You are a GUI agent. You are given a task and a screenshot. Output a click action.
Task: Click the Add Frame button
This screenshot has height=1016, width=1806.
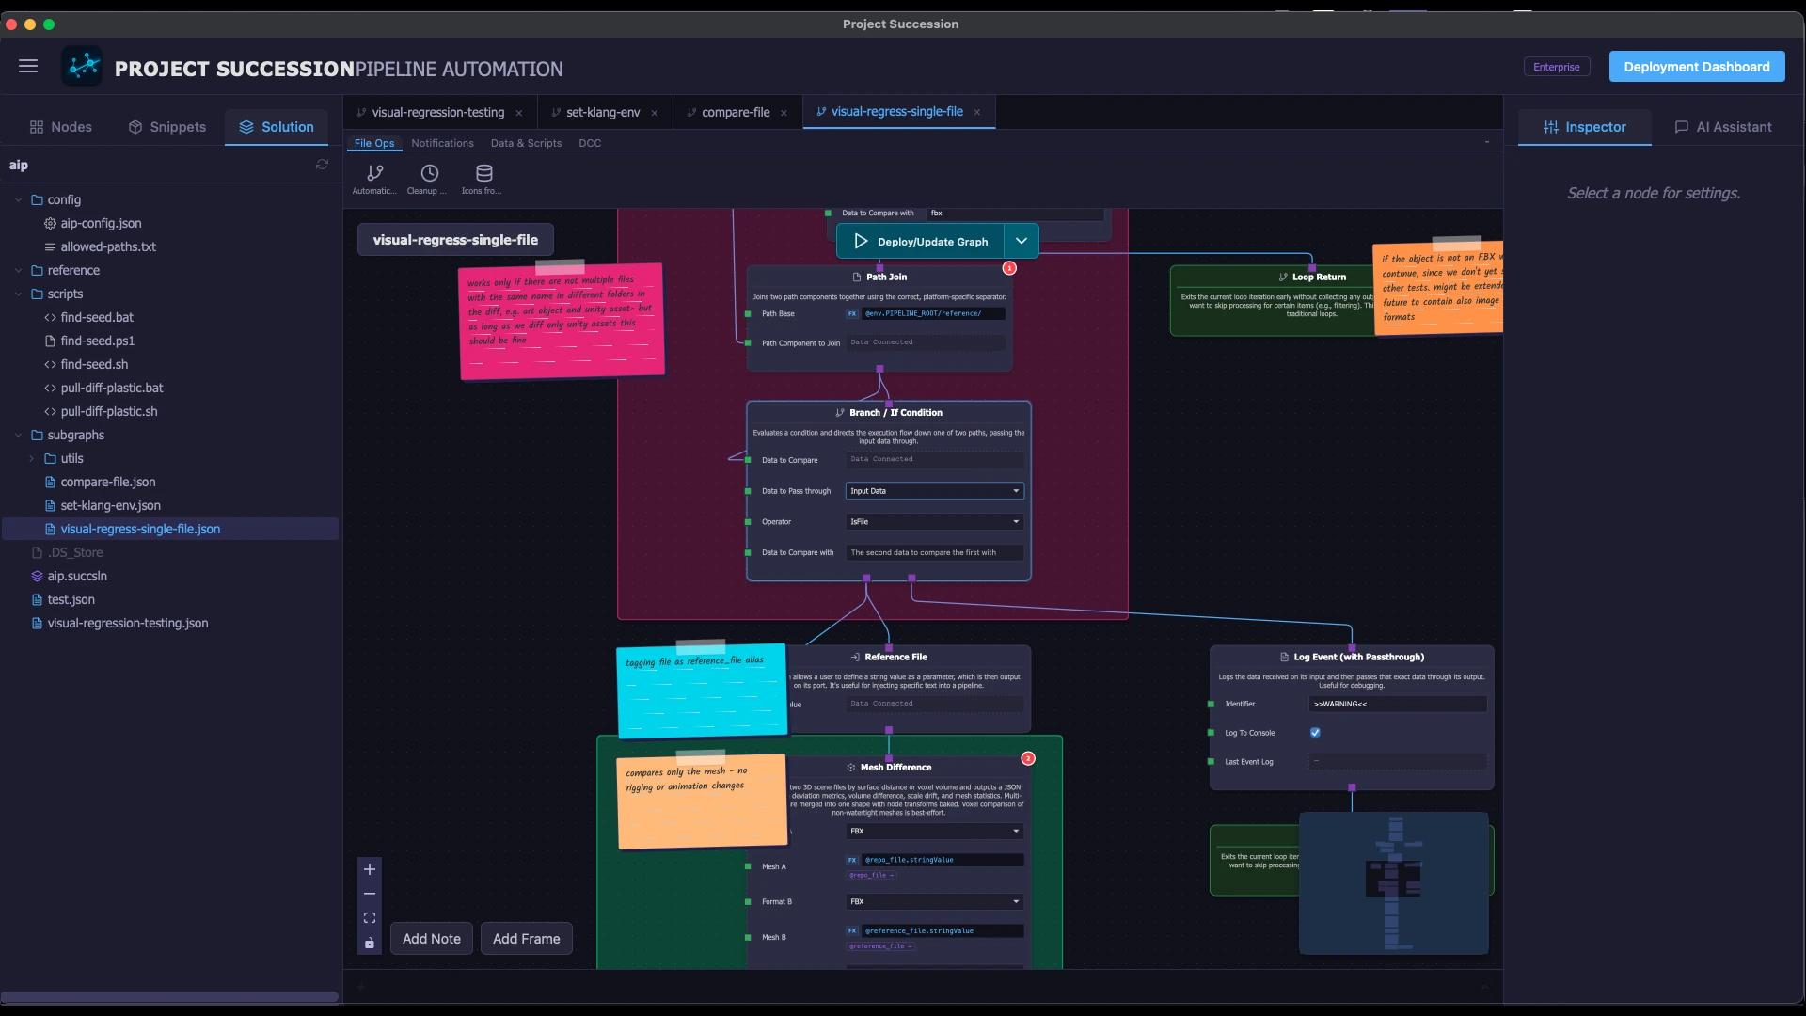(526, 939)
